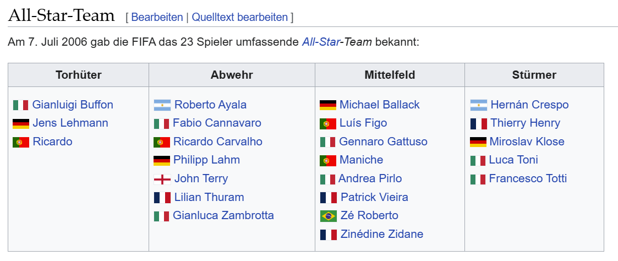Go to Philipp Lahm's page
618x261 pixels.
point(206,160)
